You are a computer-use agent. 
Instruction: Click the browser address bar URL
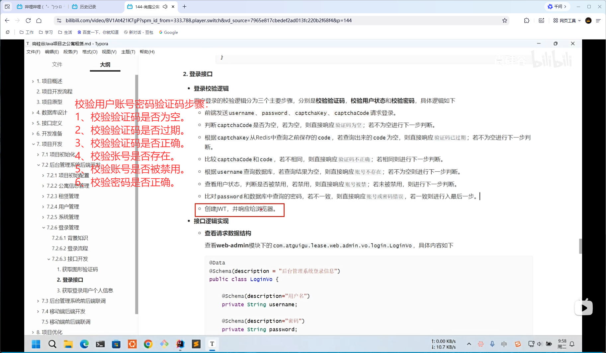[209, 21]
